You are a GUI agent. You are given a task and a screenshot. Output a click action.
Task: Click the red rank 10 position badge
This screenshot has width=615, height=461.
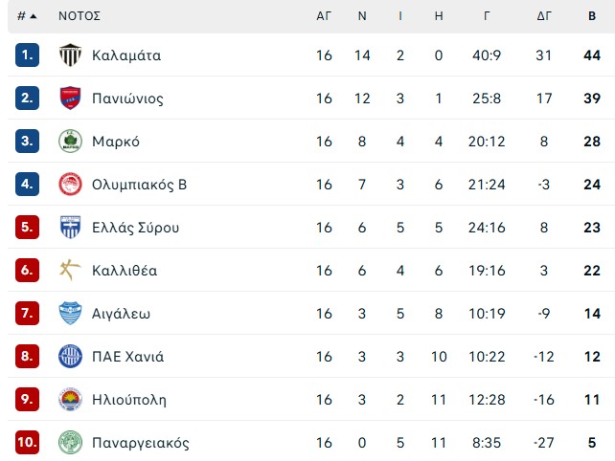(27, 443)
